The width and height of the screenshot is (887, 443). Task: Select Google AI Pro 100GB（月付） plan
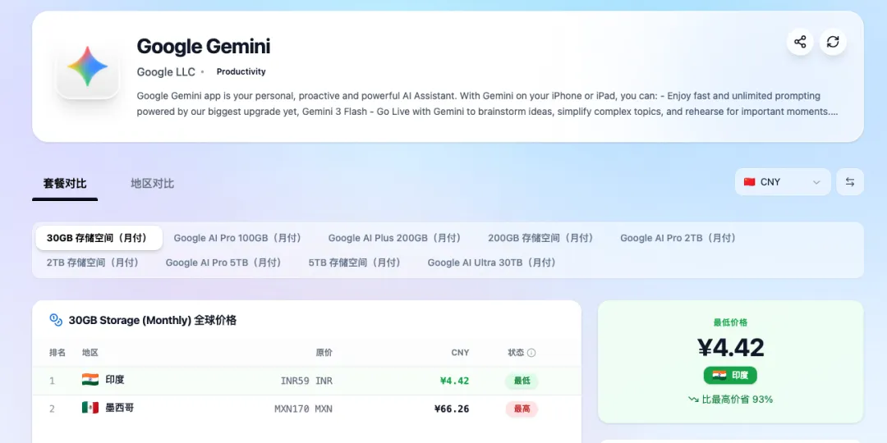pyautogui.click(x=239, y=238)
